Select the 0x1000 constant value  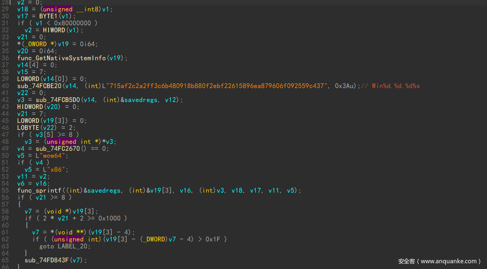(109, 218)
